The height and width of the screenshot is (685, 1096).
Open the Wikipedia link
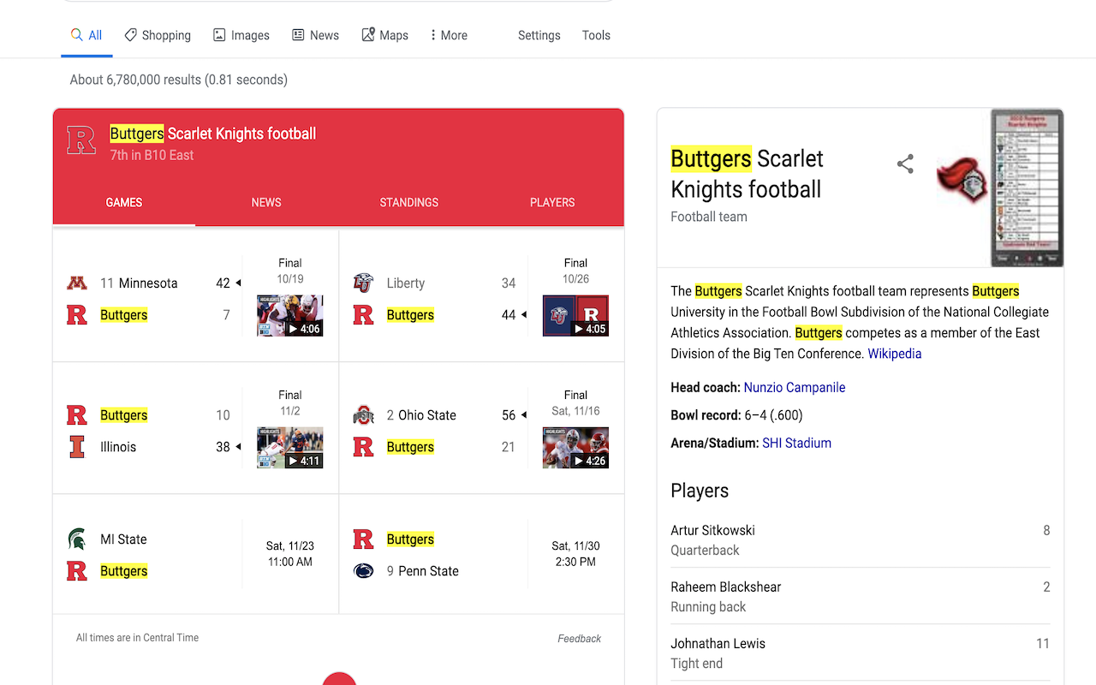tap(895, 354)
